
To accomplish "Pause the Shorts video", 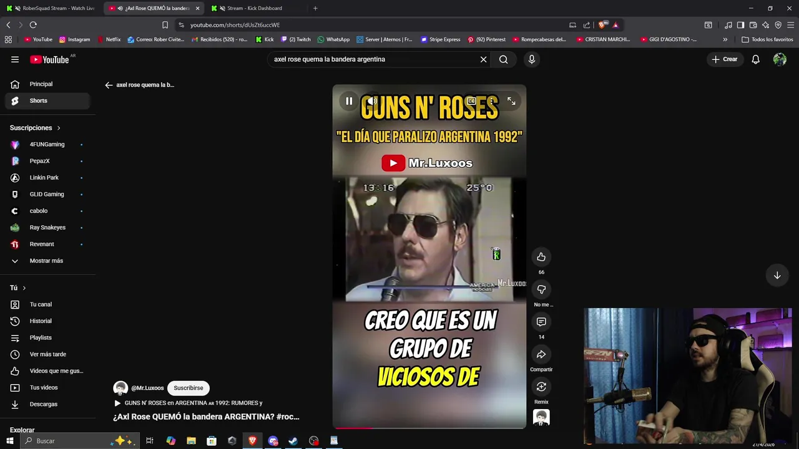I will click(x=349, y=101).
